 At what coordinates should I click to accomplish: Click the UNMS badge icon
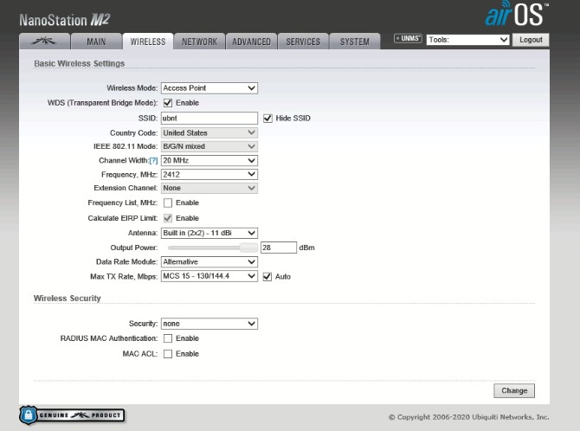(x=408, y=38)
